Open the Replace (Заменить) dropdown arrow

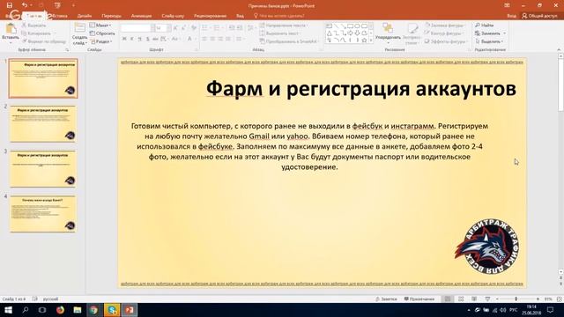505,33
